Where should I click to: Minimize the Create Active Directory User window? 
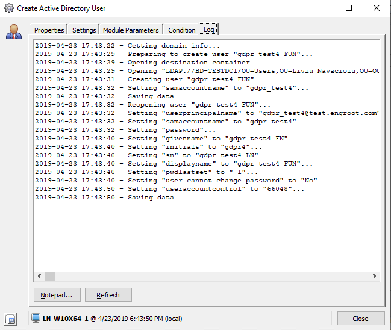tap(321, 8)
